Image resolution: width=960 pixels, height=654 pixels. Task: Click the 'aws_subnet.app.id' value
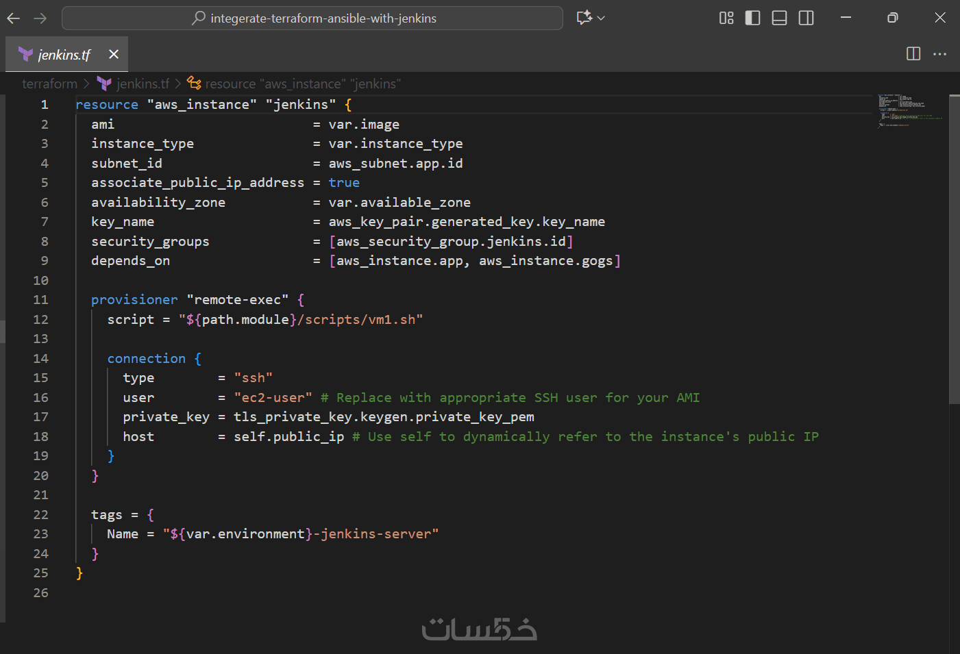[395, 164]
